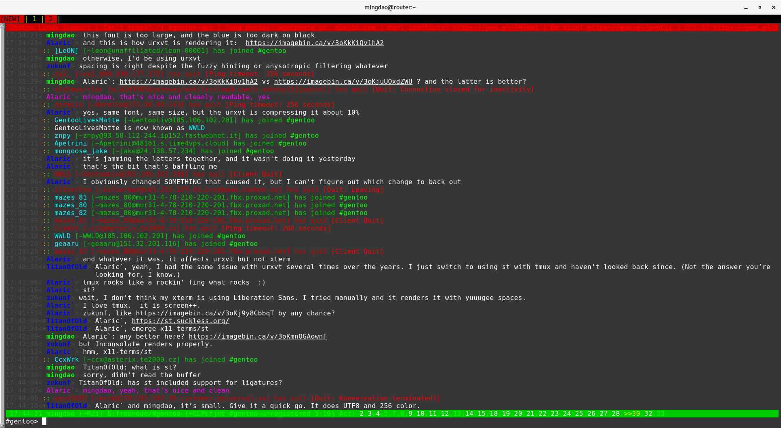
Task: Select activity window number 14 in status bar
Action: [469, 414]
